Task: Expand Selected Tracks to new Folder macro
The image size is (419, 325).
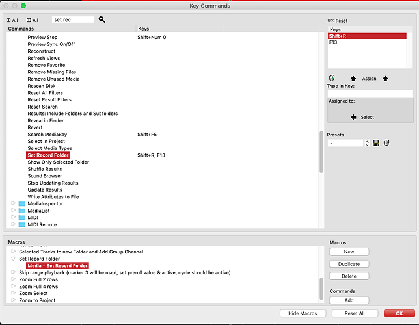Action: coord(14,252)
